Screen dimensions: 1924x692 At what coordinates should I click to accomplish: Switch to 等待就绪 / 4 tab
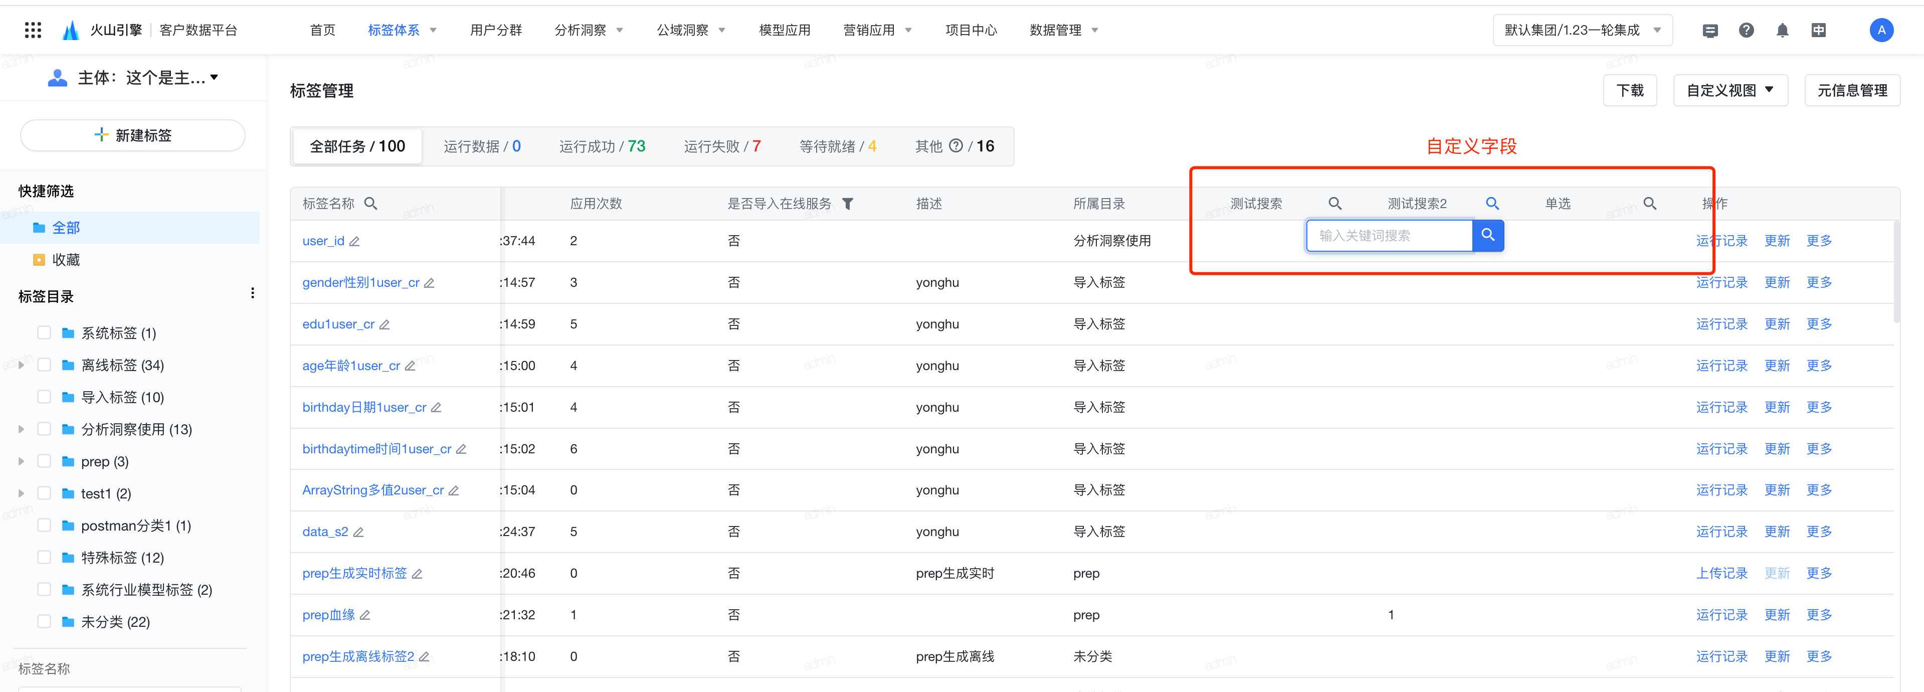pos(838,146)
